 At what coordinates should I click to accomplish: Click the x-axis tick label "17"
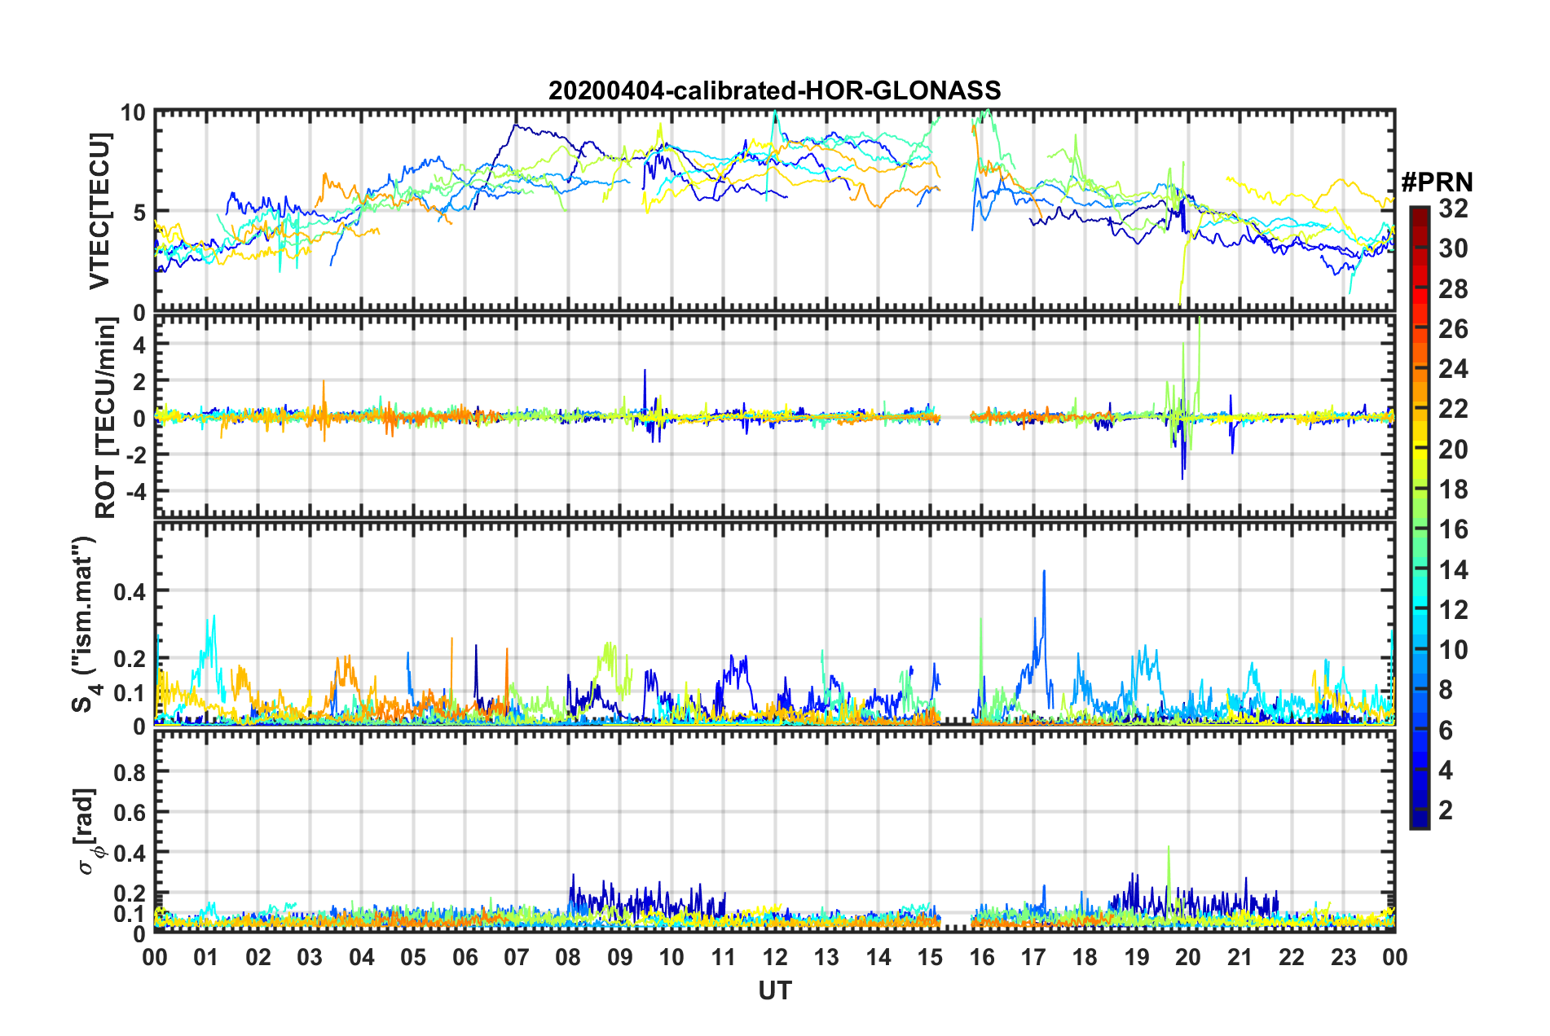coord(1033,957)
